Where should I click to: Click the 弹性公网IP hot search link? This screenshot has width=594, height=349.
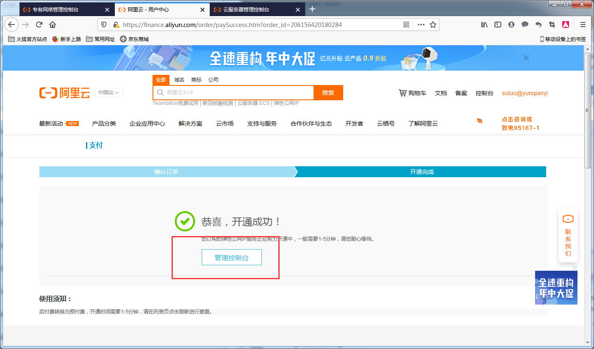pos(286,103)
